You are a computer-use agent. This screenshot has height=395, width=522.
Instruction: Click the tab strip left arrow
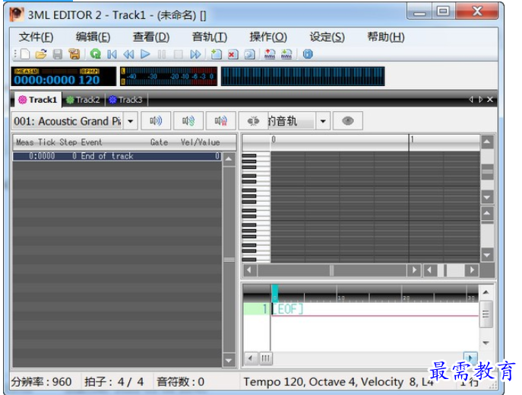coord(471,100)
